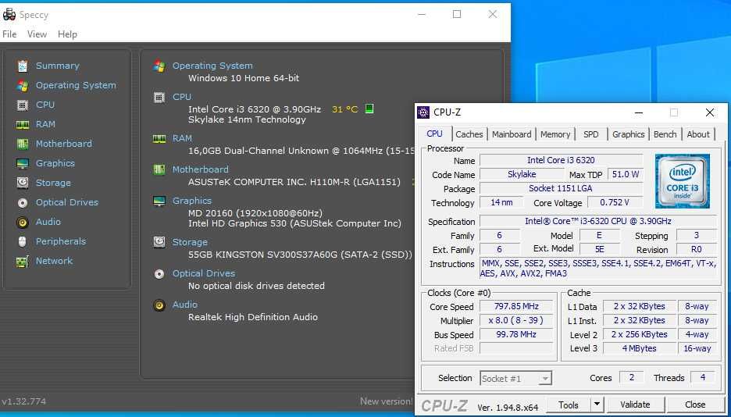
Task: Open the Audio heading link in Speccy summary
Action: (x=185, y=305)
